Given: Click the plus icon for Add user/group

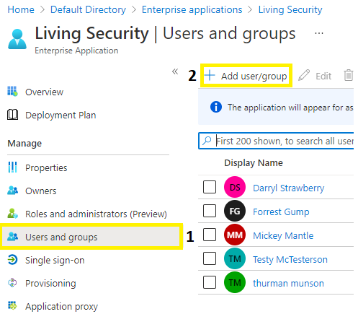Looking at the screenshot, I should (x=210, y=75).
